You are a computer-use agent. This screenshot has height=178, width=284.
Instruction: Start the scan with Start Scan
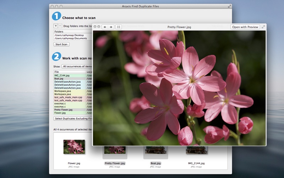click(x=61, y=44)
